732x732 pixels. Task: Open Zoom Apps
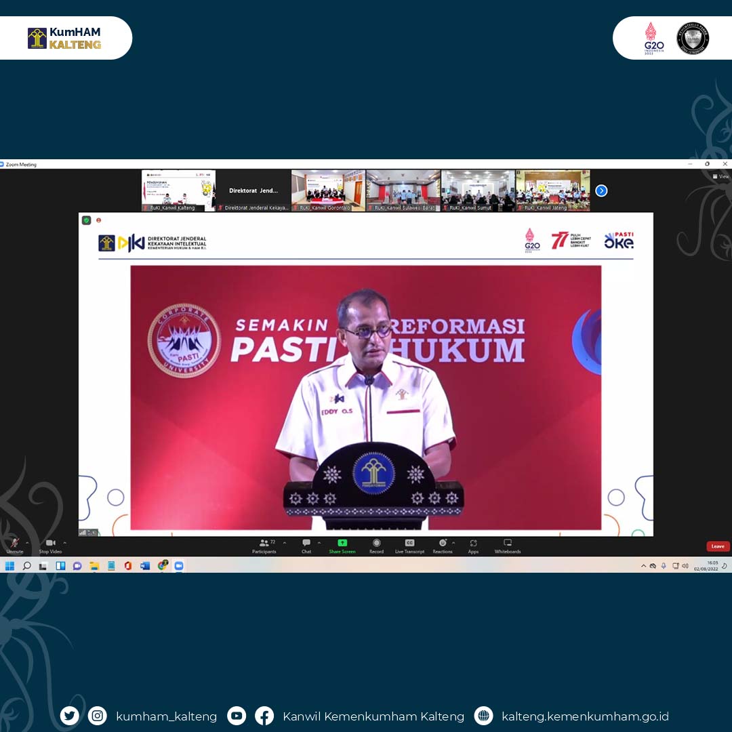click(x=473, y=546)
